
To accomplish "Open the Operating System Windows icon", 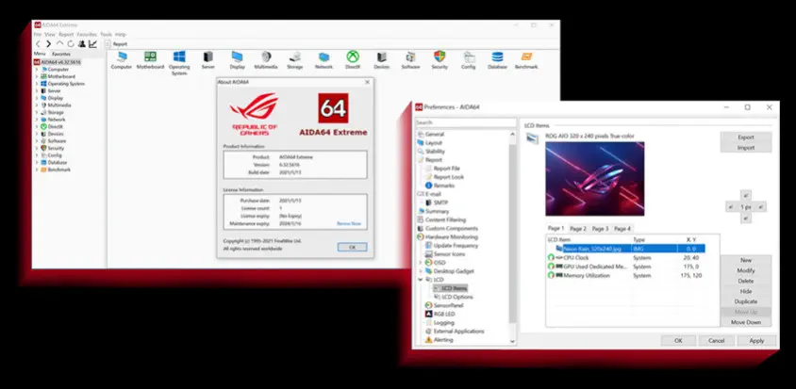I will click(179, 57).
